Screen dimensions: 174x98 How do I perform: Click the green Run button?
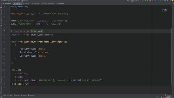click(143, 1)
